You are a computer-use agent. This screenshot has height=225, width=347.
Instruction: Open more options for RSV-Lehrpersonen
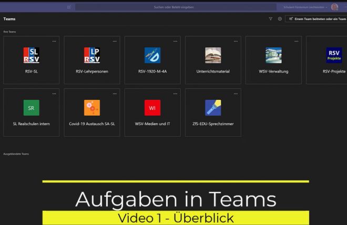coord(115,41)
